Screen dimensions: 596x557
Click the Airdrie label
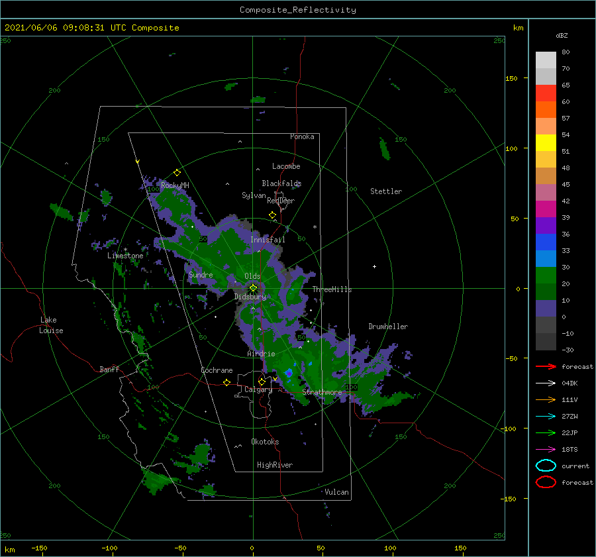(261, 354)
